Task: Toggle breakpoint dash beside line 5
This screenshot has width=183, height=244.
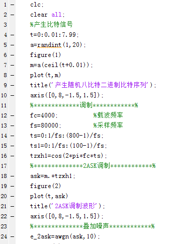Action: 12,45
